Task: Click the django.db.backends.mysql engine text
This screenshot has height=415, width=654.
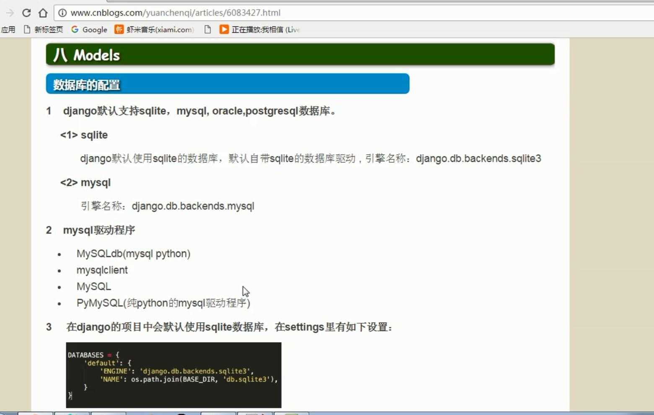Action: tap(193, 206)
